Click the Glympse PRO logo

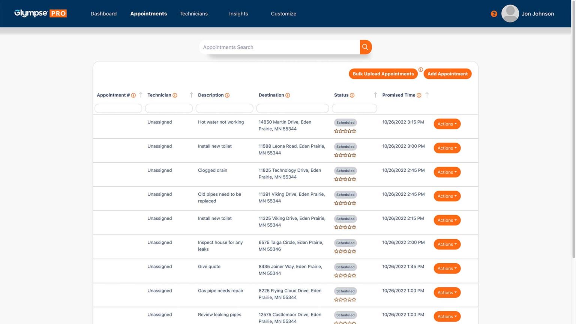pos(40,13)
